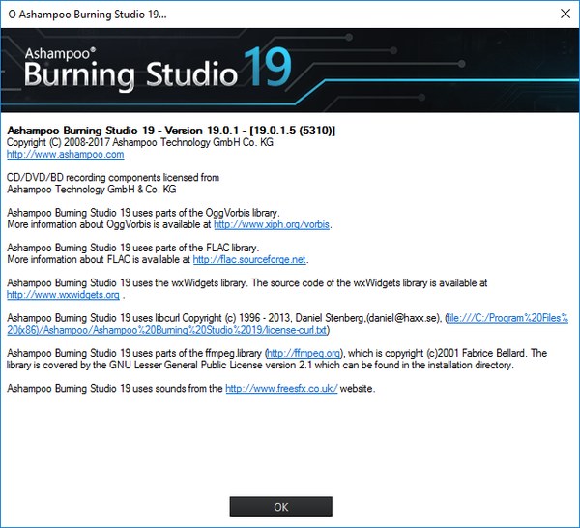Click the Ashampoo wordmark in the banner
Screen dimensions: 580x528
59,53
